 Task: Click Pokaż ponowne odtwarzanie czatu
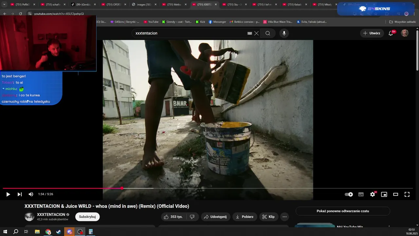(x=343, y=211)
